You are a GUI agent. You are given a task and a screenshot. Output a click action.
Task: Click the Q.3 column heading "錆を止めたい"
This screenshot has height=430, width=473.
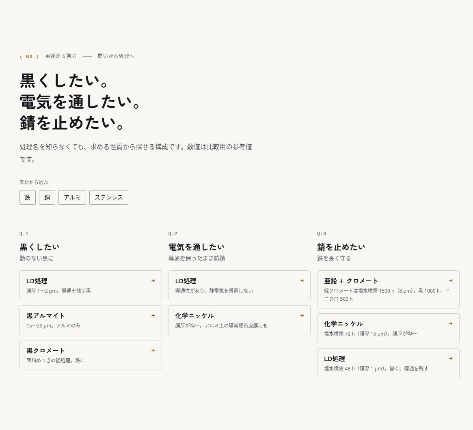(x=341, y=247)
